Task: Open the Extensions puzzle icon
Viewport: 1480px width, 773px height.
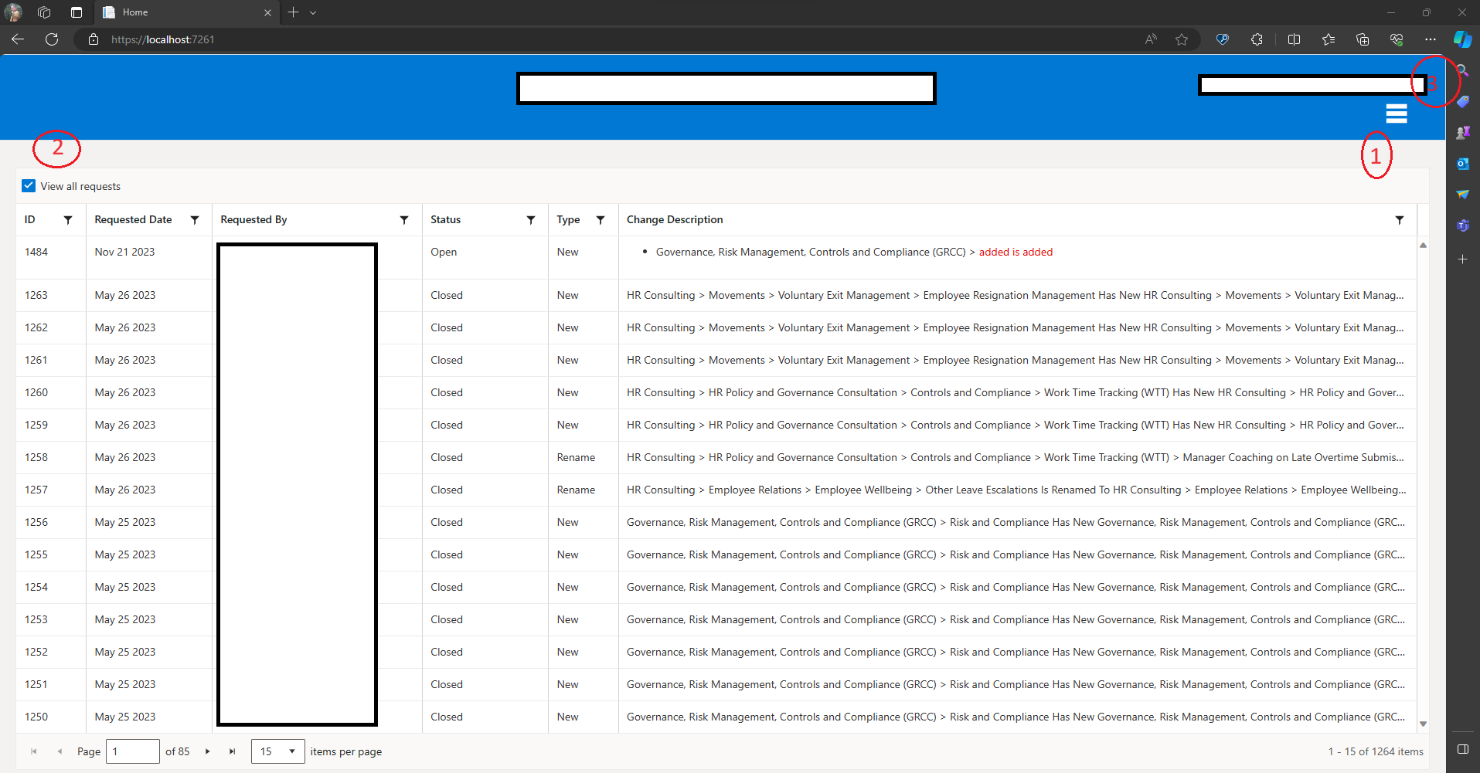Action: pyautogui.click(x=1257, y=39)
